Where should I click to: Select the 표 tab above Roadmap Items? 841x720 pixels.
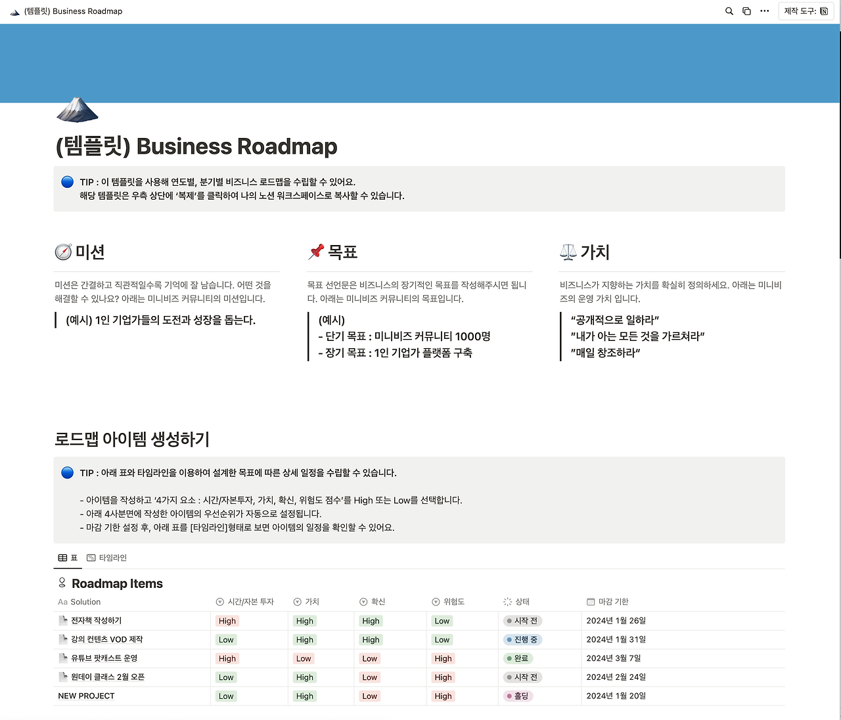68,558
